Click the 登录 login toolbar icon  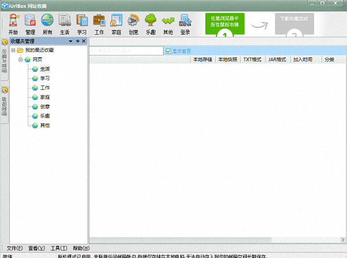pos(185,24)
